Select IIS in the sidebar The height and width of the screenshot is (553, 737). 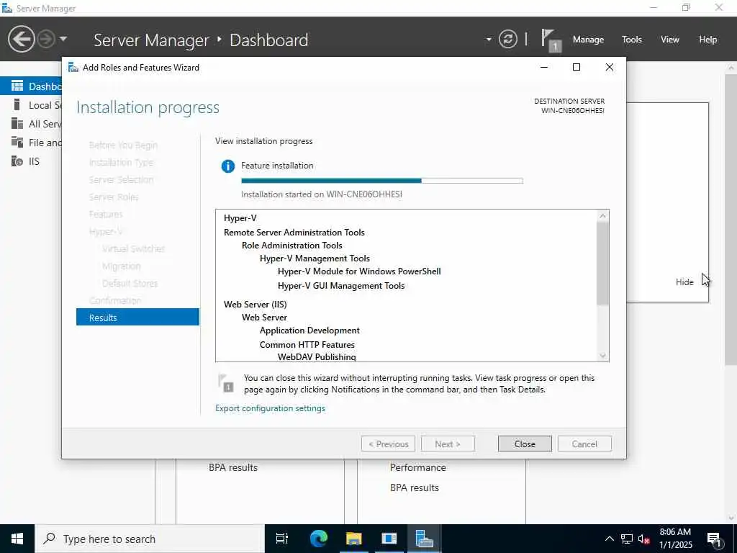31,161
